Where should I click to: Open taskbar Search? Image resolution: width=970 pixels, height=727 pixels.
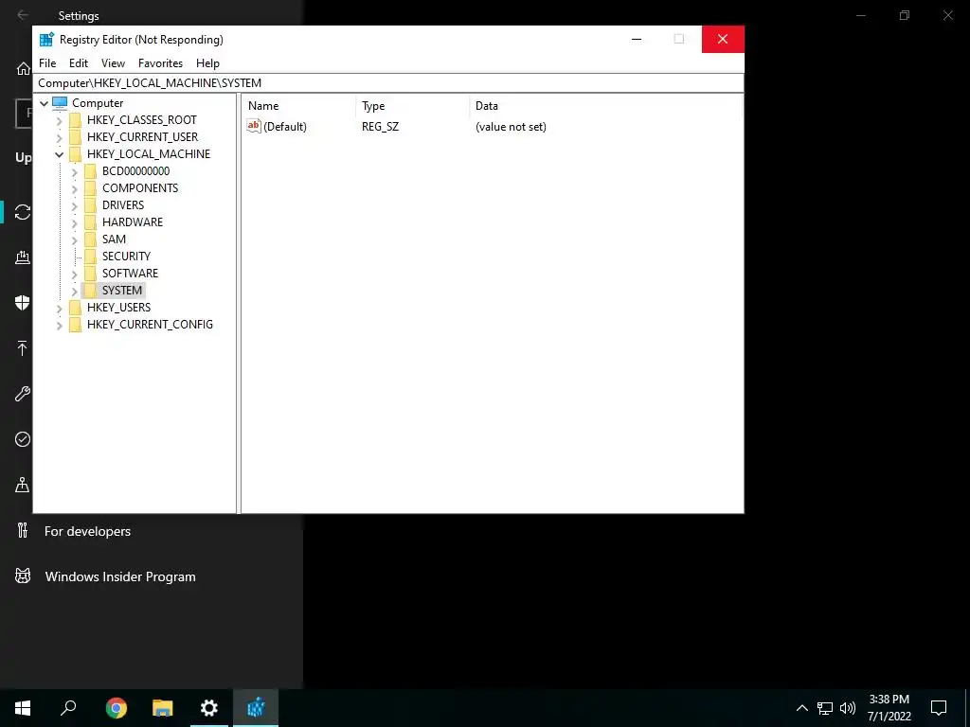[68, 708]
